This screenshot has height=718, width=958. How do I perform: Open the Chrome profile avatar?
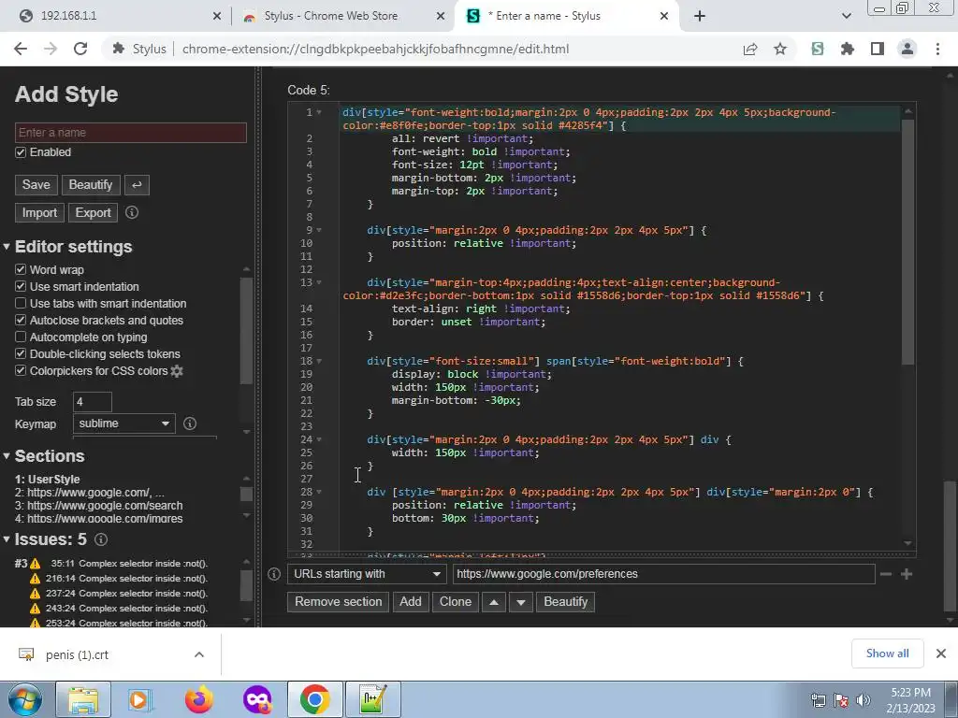[907, 49]
